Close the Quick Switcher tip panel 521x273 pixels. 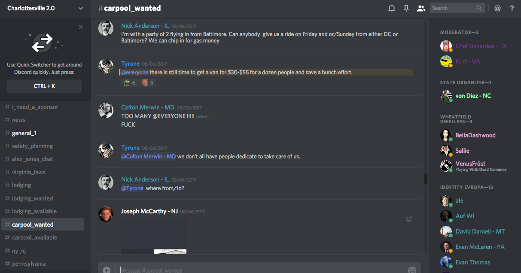[81, 27]
